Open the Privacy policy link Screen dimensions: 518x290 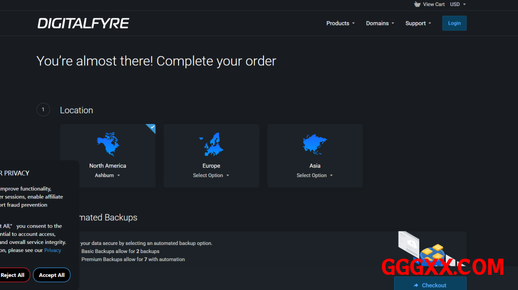(x=53, y=250)
